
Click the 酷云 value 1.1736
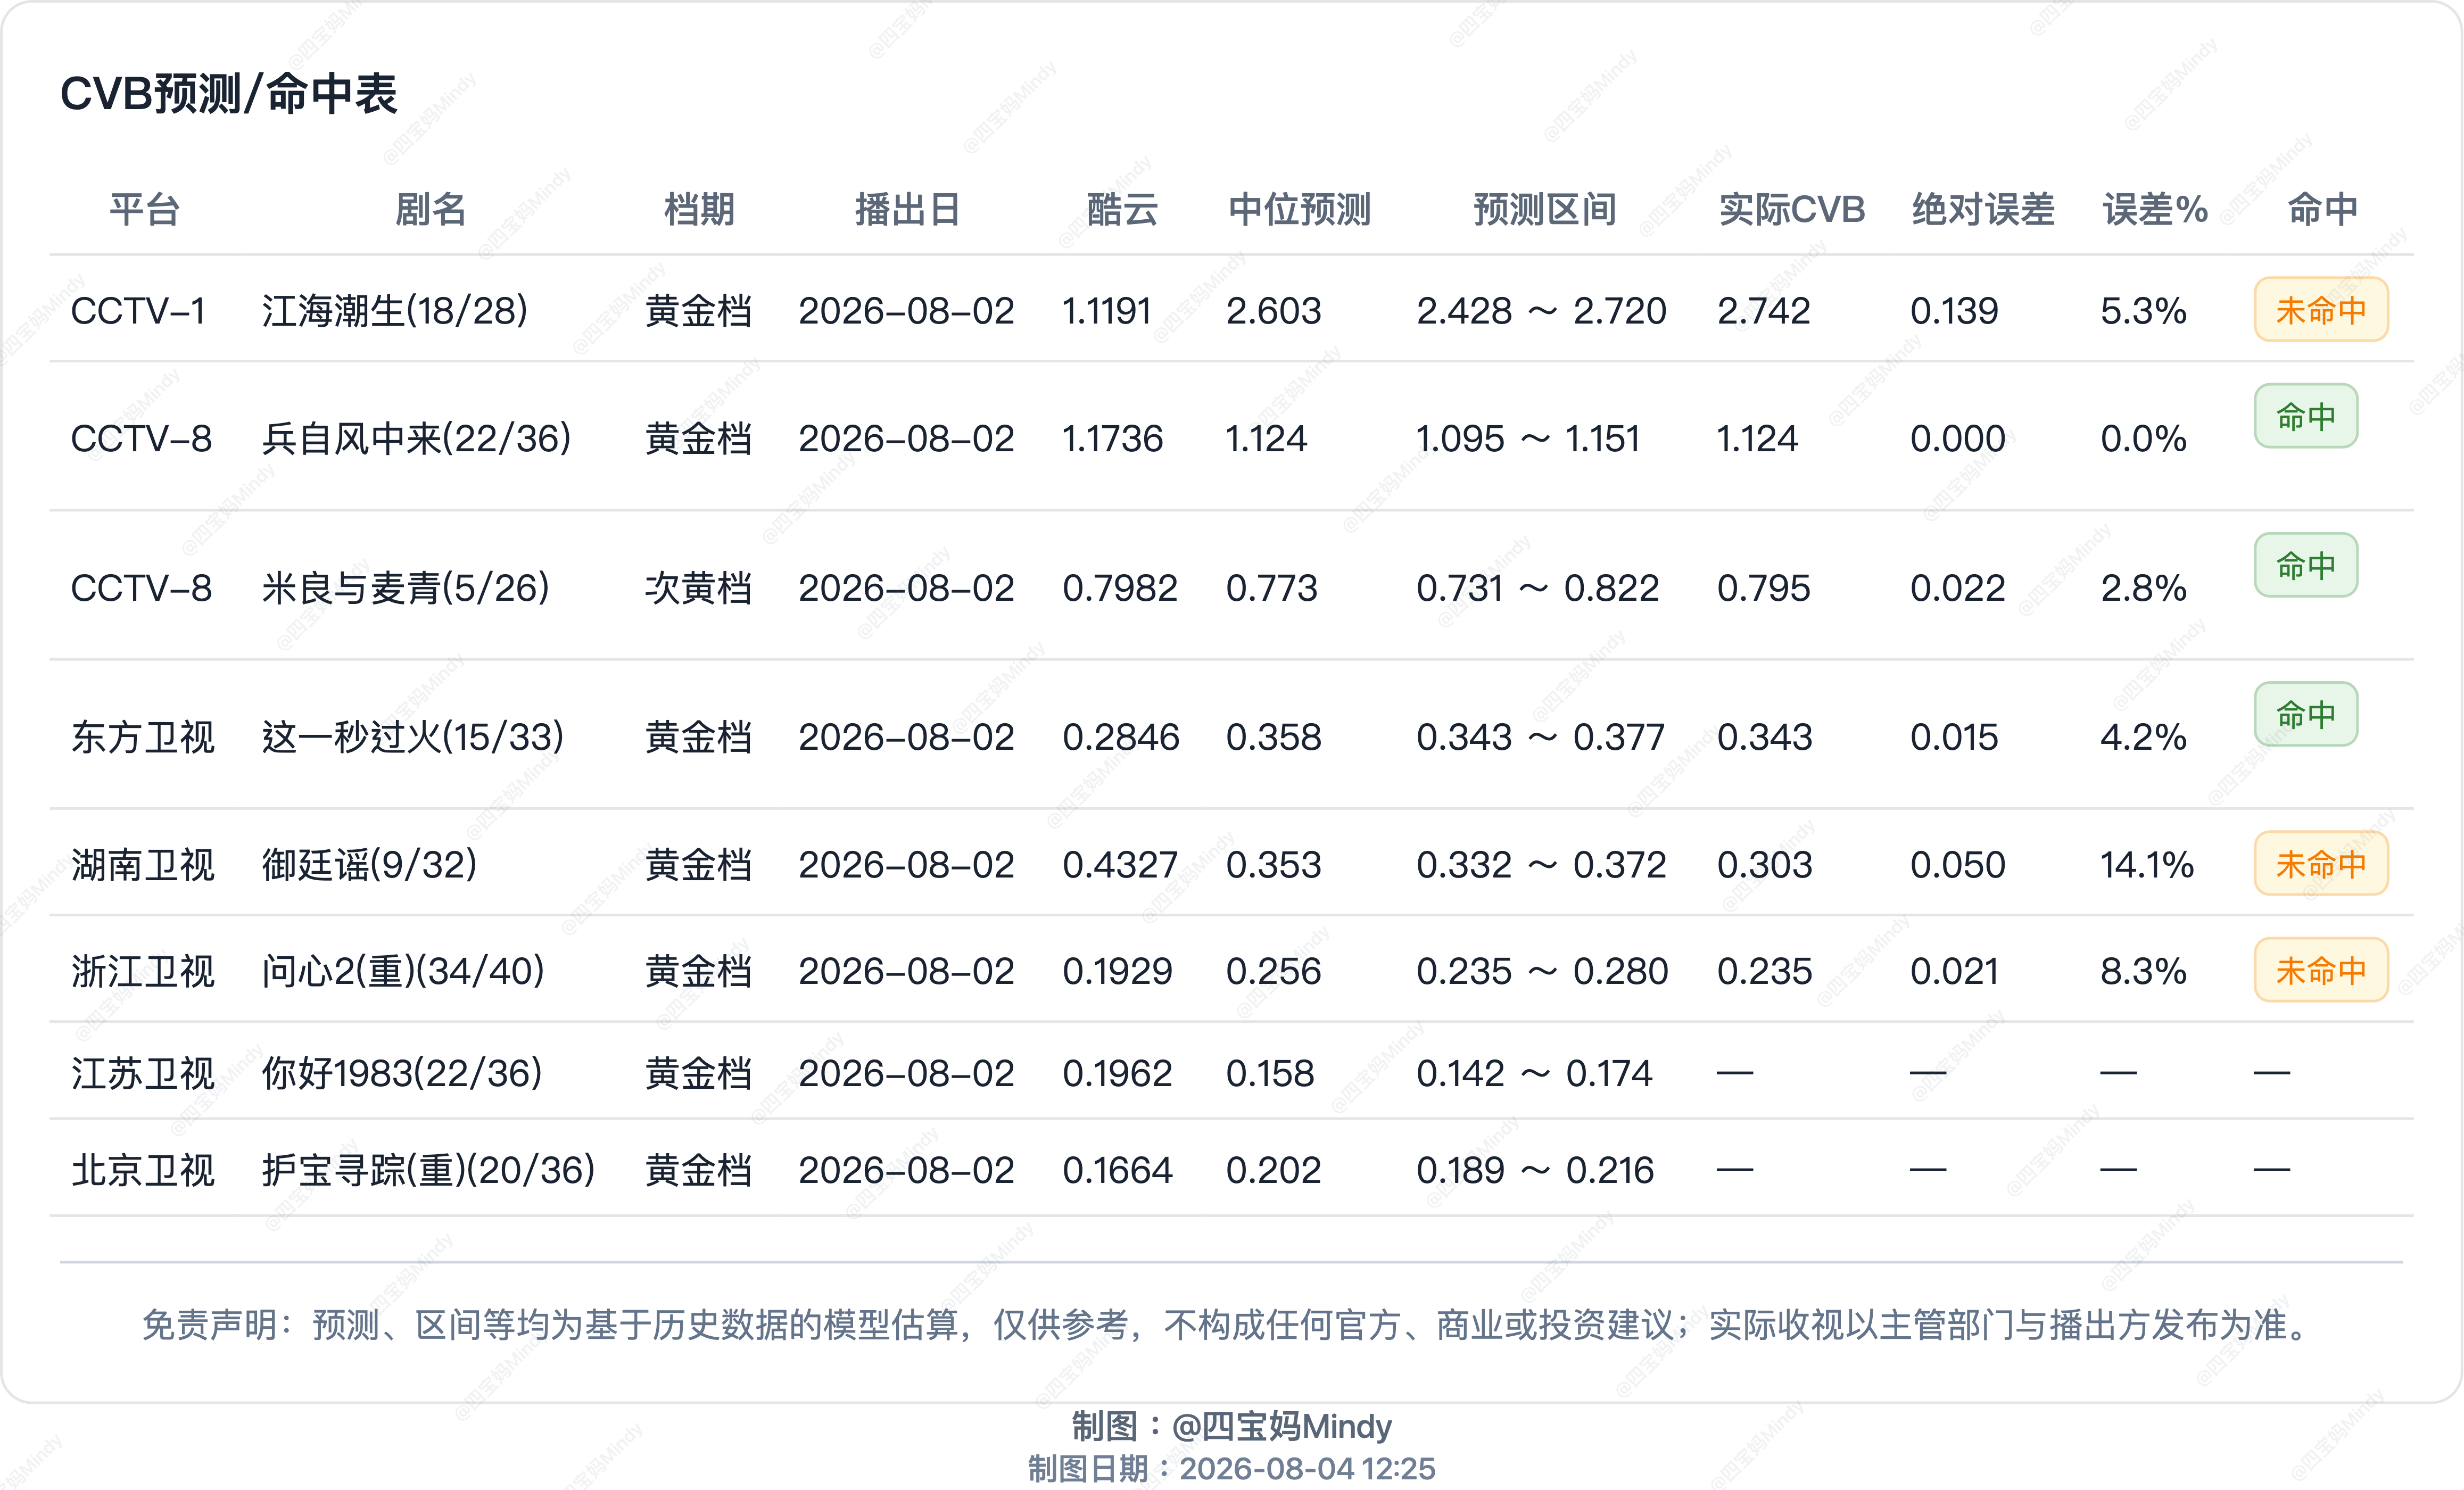1112,438
